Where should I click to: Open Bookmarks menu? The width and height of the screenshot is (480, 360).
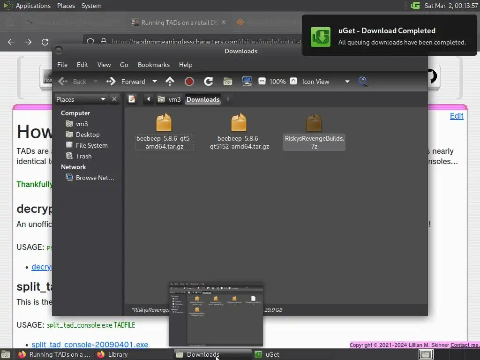click(154, 65)
